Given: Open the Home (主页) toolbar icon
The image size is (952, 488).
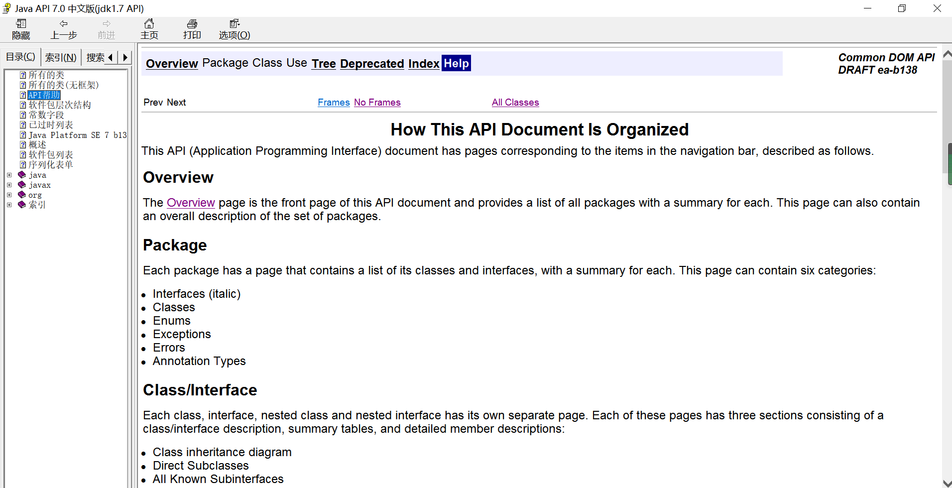Looking at the screenshot, I should [149, 23].
